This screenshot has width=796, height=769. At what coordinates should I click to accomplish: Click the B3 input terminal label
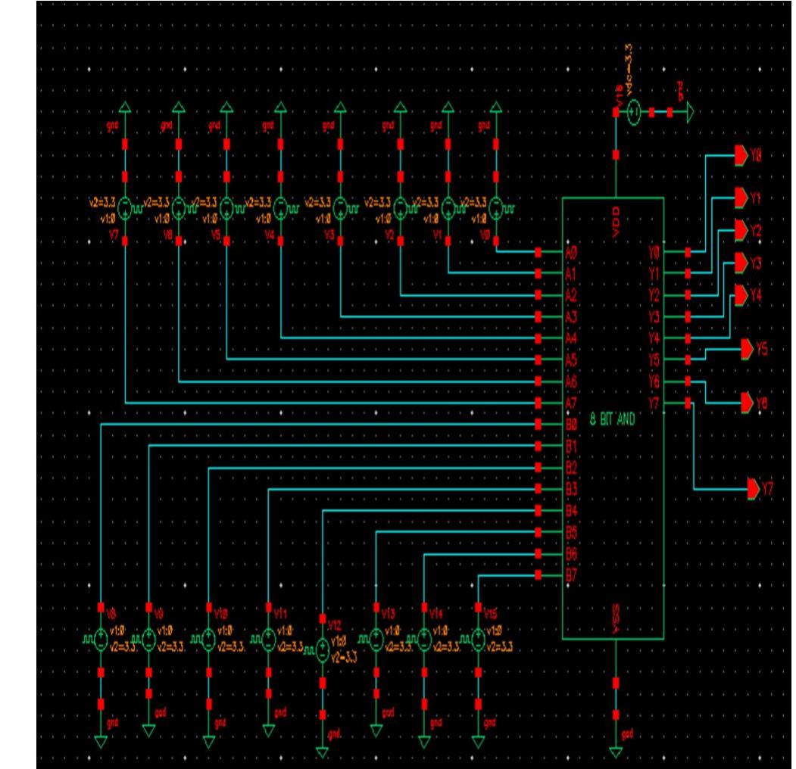click(x=571, y=489)
